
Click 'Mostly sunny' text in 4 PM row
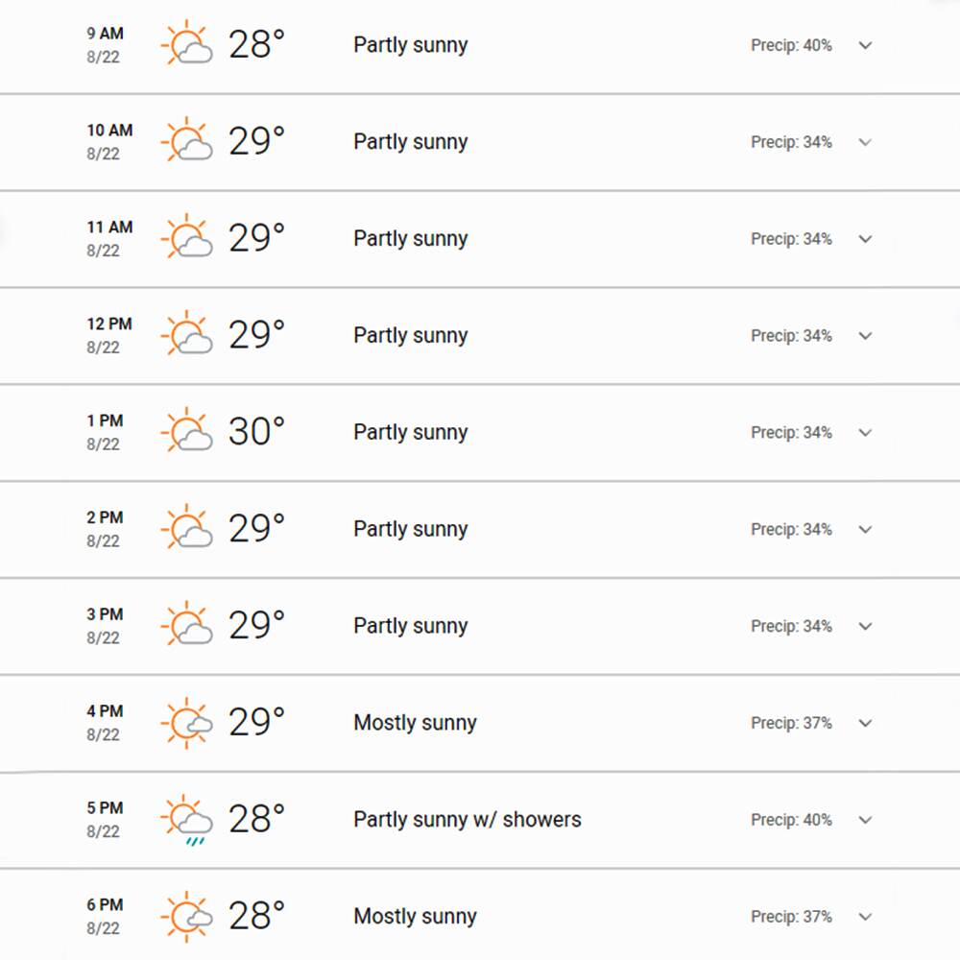[x=415, y=723]
